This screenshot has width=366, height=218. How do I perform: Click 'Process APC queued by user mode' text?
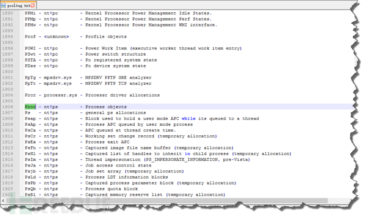[128, 125]
